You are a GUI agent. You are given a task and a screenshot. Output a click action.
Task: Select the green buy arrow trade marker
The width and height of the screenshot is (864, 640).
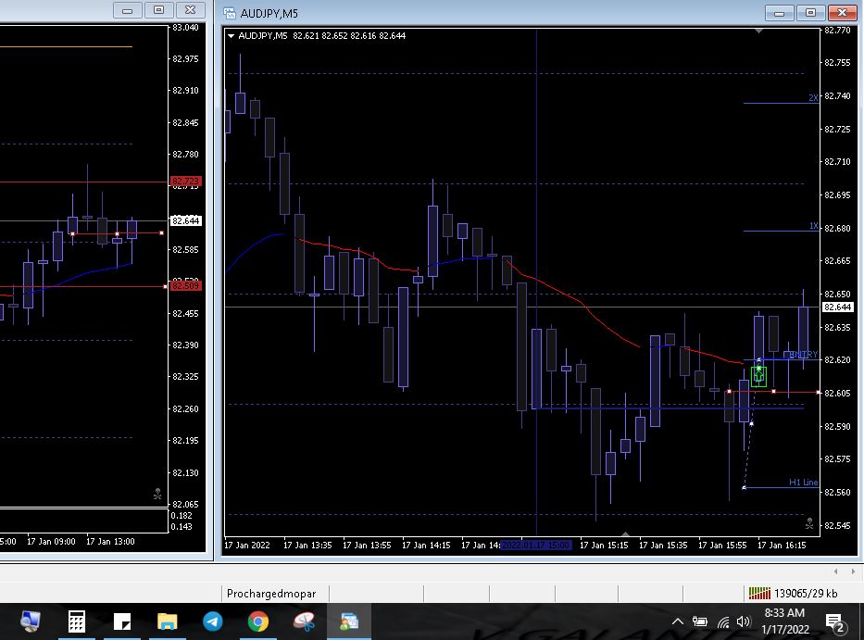pyautogui.click(x=758, y=376)
